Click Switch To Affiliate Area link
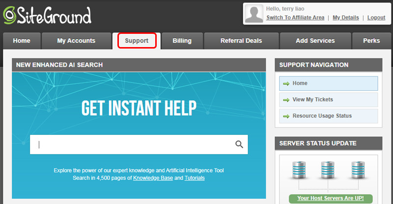Viewport: 393px width, 204px height. (x=295, y=18)
